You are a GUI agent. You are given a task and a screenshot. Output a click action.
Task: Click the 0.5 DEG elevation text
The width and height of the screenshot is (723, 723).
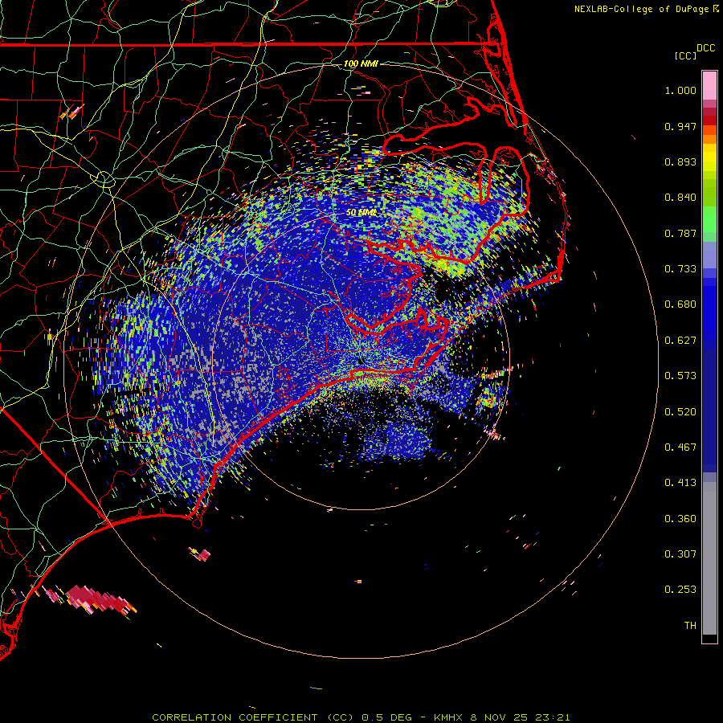pyautogui.click(x=386, y=717)
